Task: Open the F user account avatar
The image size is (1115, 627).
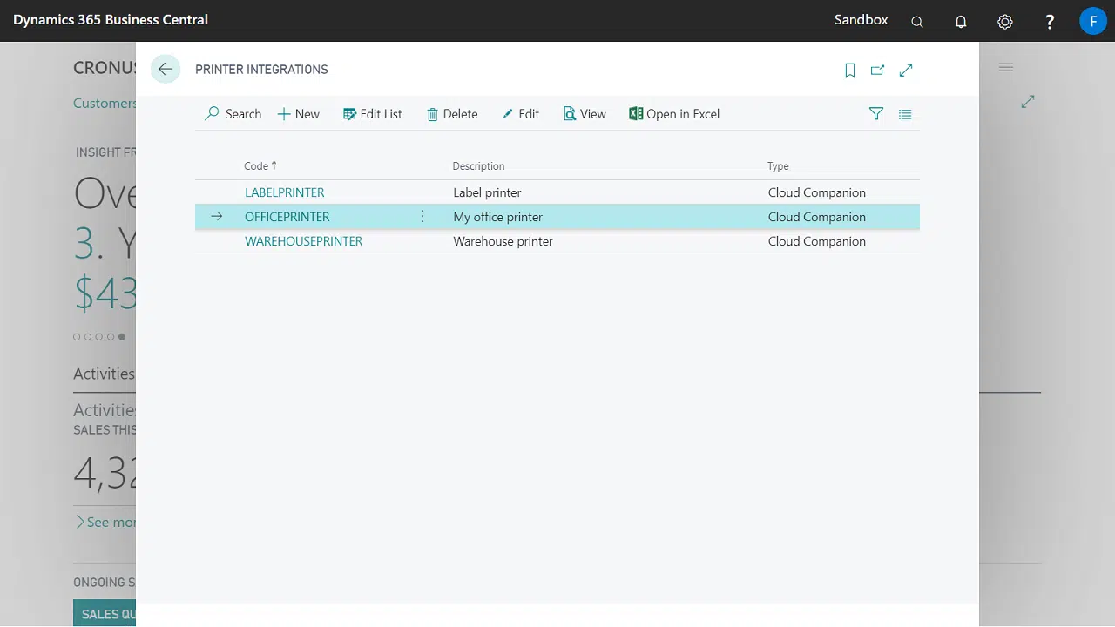Action: pos(1093,21)
